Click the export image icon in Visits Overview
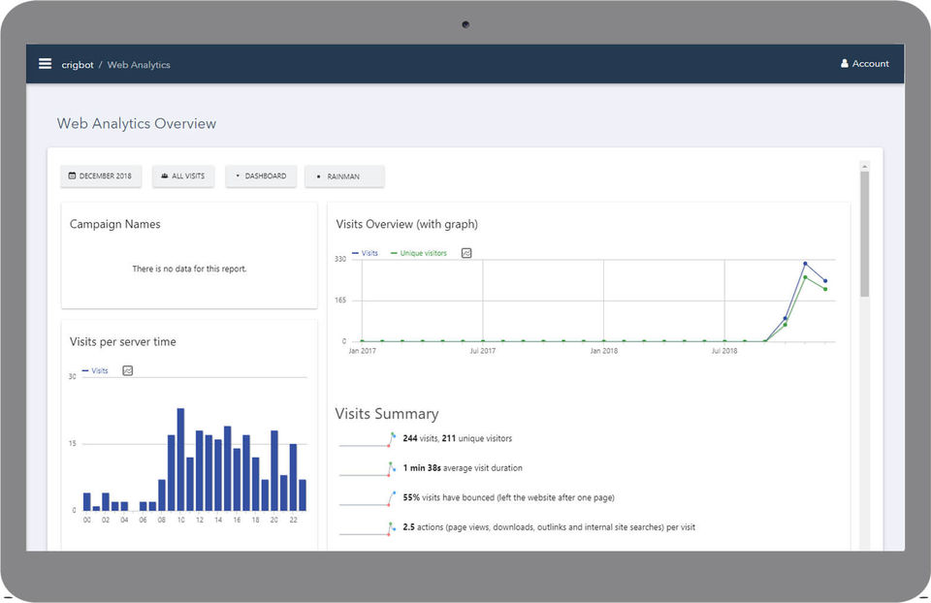This screenshot has width=931, height=603. click(x=466, y=253)
